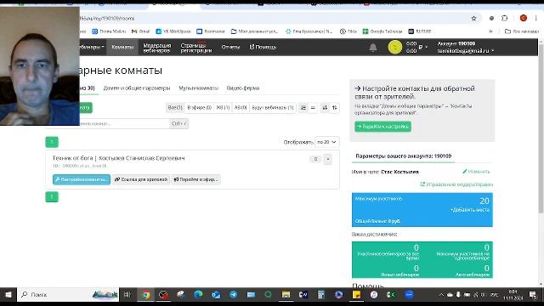Open Windows notification center icon

[x=533, y=295]
